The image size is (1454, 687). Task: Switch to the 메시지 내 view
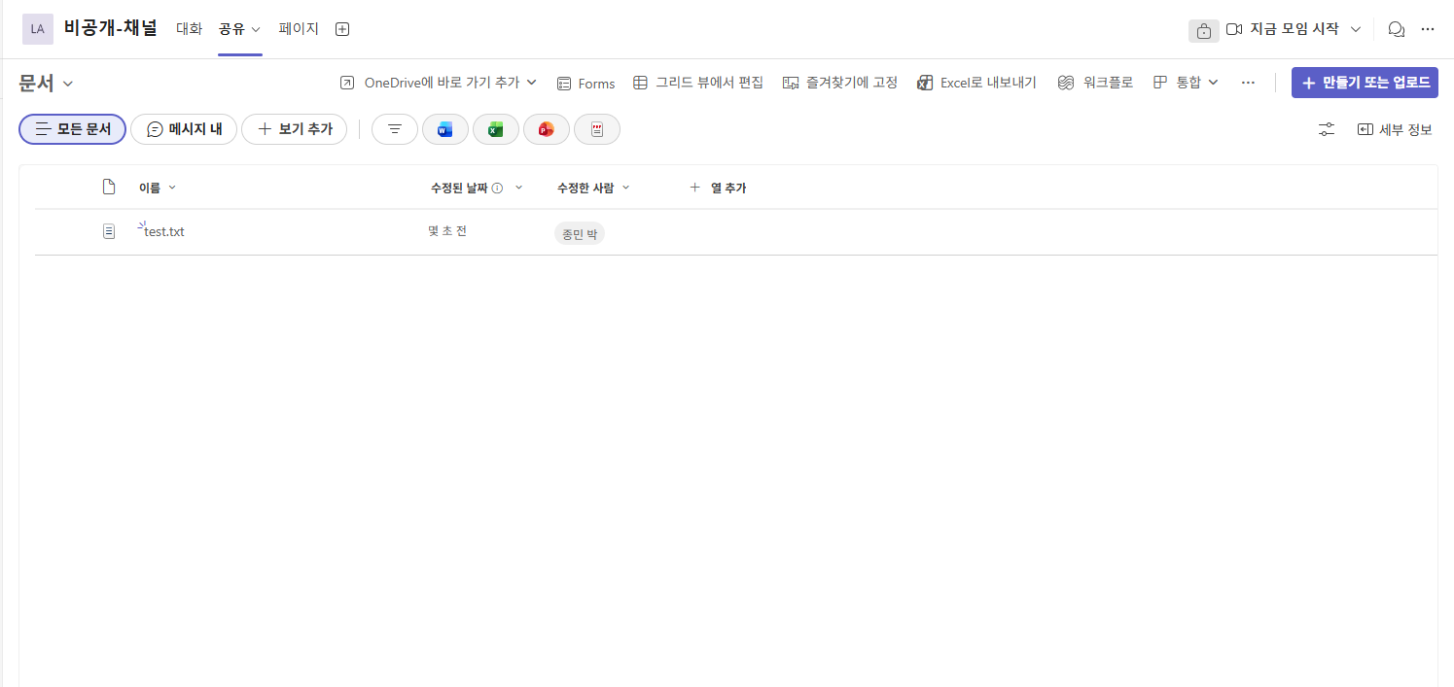(x=184, y=129)
